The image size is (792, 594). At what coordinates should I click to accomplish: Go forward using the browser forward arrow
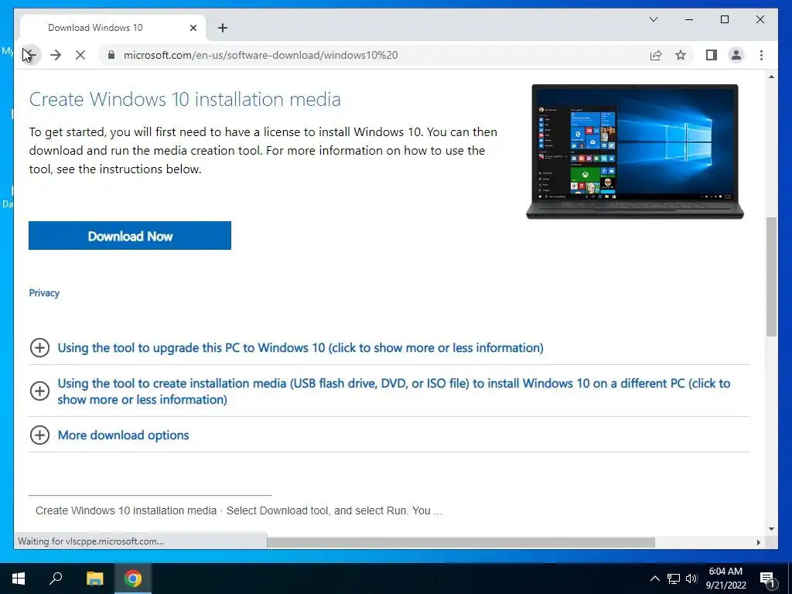(56, 55)
